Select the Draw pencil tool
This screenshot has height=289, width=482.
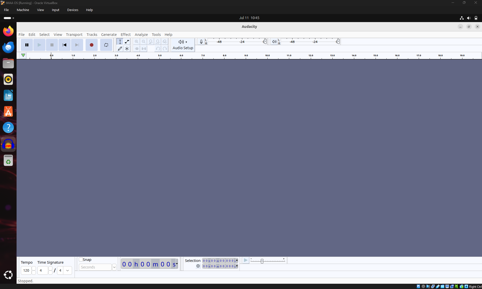coord(120,49)
